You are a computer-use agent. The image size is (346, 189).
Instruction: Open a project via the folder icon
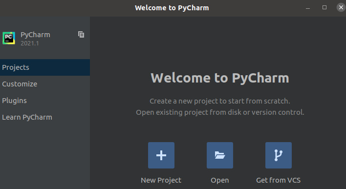click(220, 155)
